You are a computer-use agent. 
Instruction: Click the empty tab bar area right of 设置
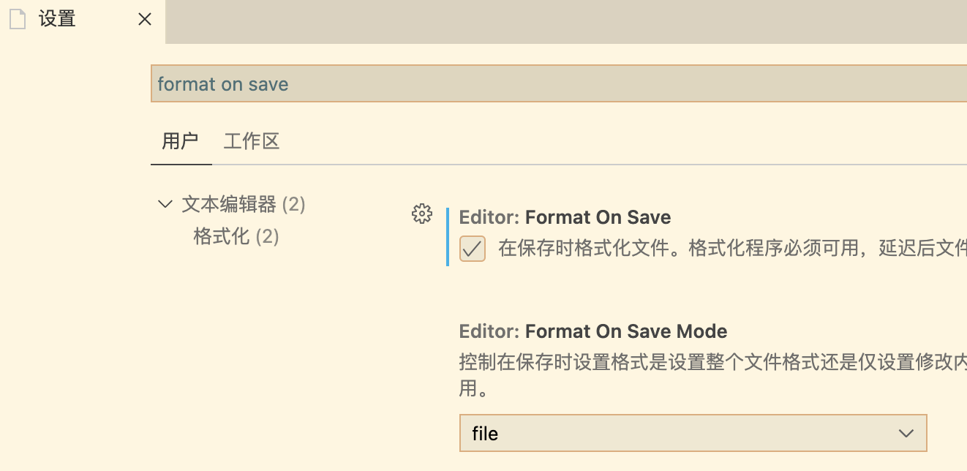pos(563,22)
